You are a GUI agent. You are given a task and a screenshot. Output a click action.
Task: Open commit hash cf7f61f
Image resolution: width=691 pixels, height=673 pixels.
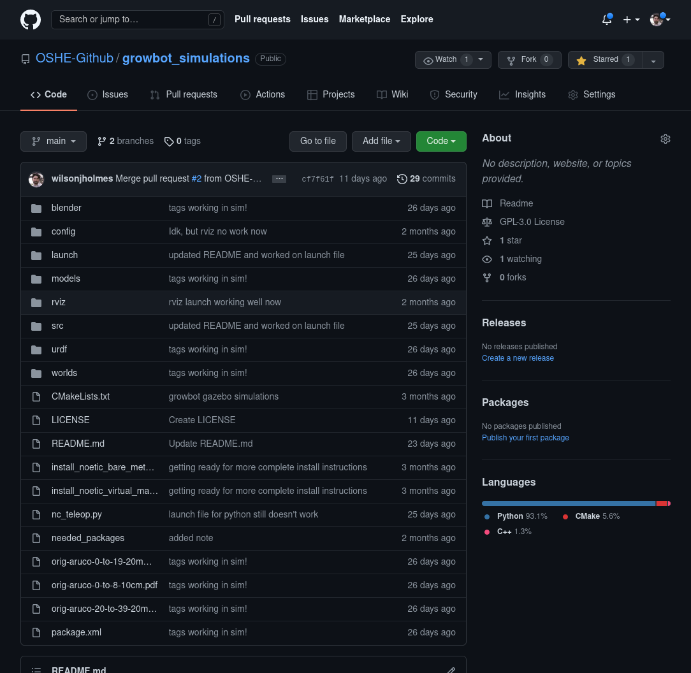pos(317,179)
